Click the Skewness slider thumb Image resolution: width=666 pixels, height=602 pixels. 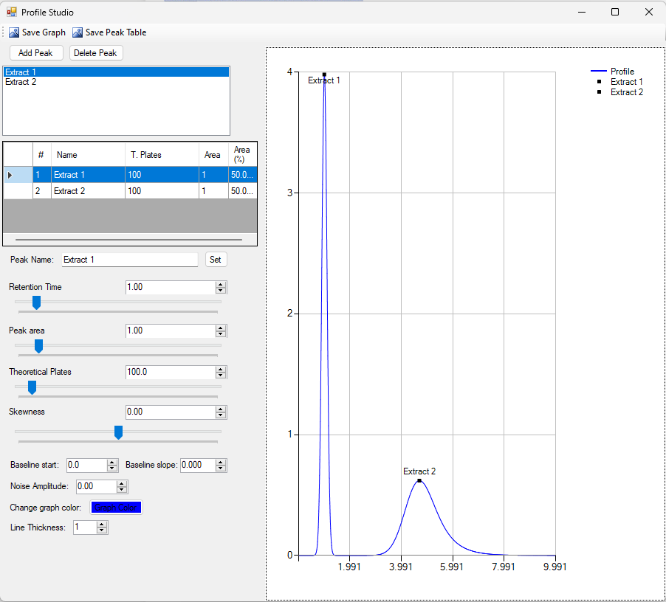[x=118, y=432]
